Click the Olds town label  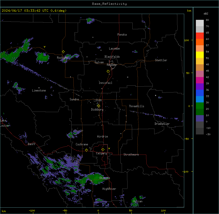(x=99, y=100)
